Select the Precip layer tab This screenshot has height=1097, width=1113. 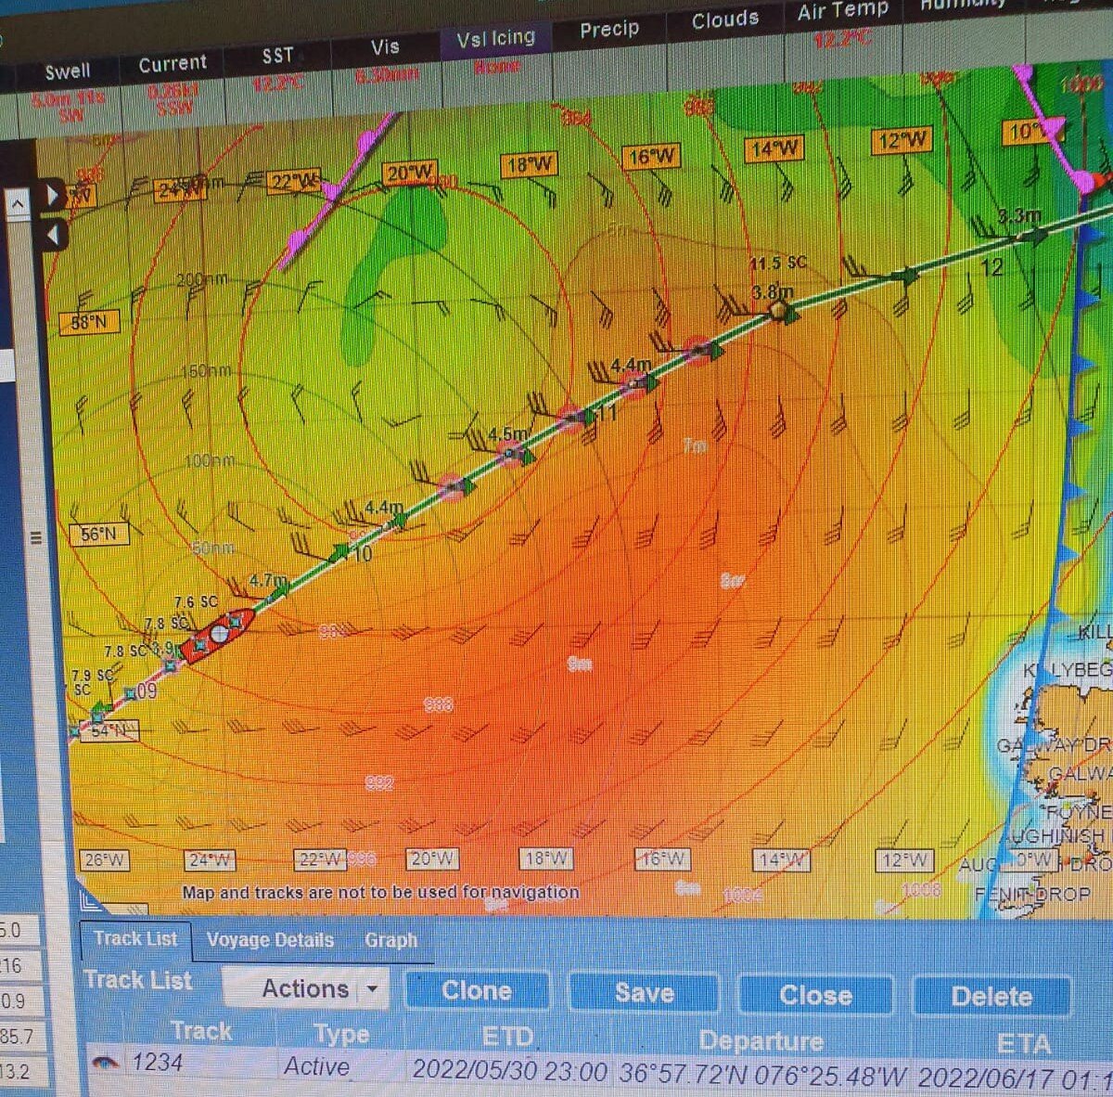(609, 30)
